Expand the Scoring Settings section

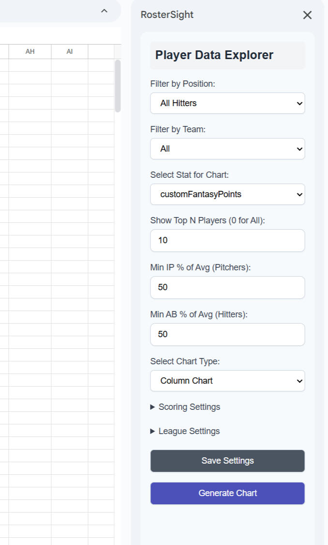tap(185, 407)
